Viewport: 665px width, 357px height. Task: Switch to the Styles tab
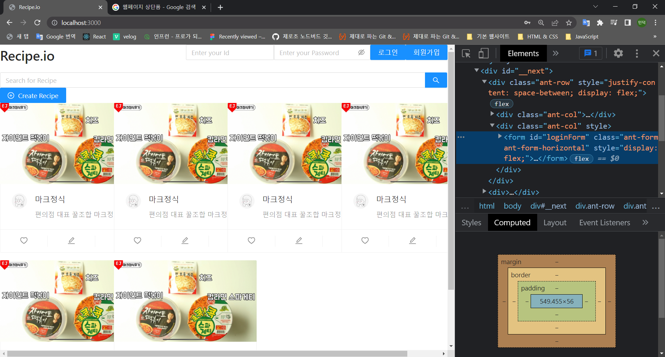point(471,223)
